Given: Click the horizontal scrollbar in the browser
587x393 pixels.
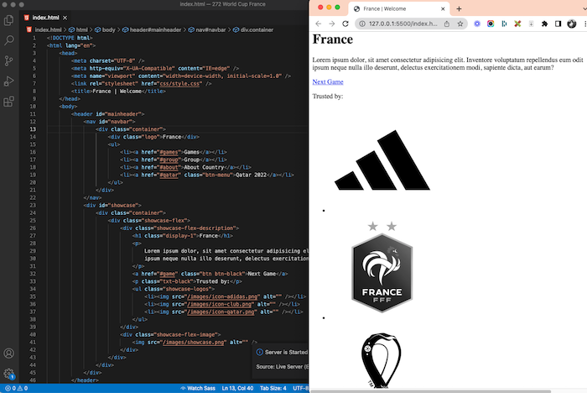Looking at the screenshot, I should pos(430,391).
